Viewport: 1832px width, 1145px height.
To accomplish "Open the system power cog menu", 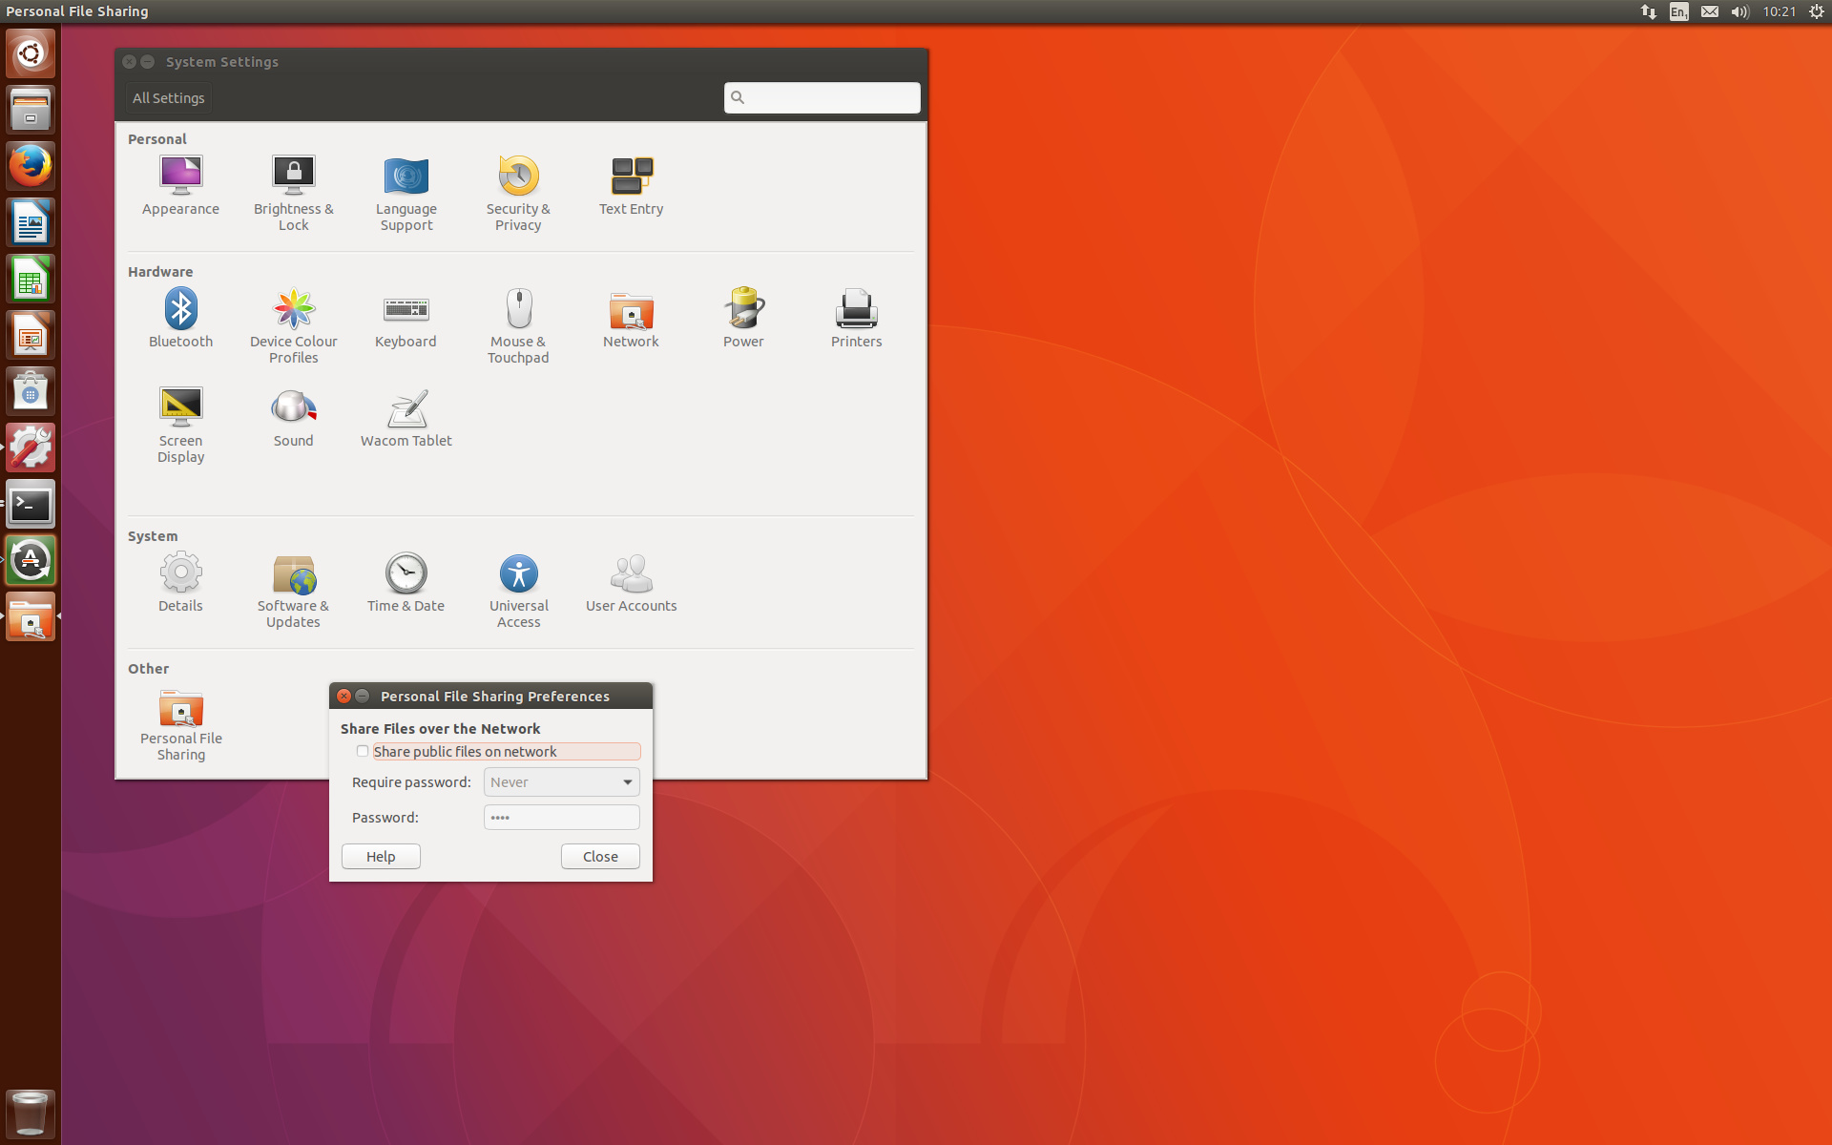I will click(1816, 11).
